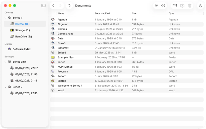Click the Software Index icon
Screen dimensions: 206x129
(x=10, y=49)
